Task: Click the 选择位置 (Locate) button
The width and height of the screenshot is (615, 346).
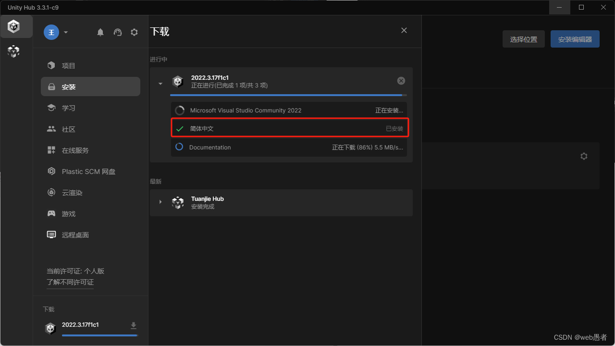Action: click(524, 39)
